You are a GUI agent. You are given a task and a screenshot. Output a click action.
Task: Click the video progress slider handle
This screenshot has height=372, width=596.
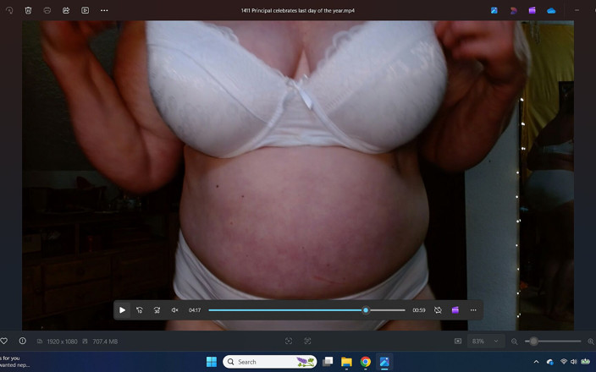click(366, 310)
